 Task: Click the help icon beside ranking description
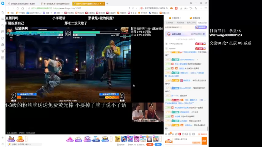click(x=181, y=27)
